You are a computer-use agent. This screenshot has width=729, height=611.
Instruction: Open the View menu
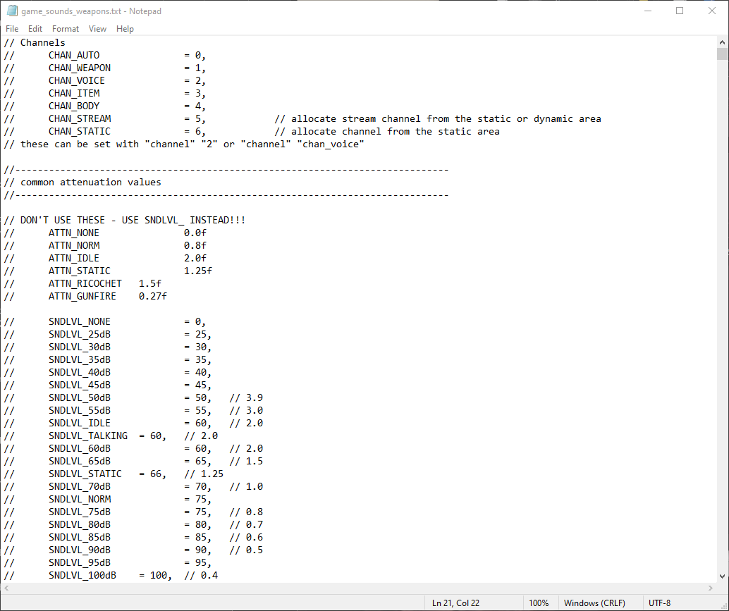[x=97, y=29]
